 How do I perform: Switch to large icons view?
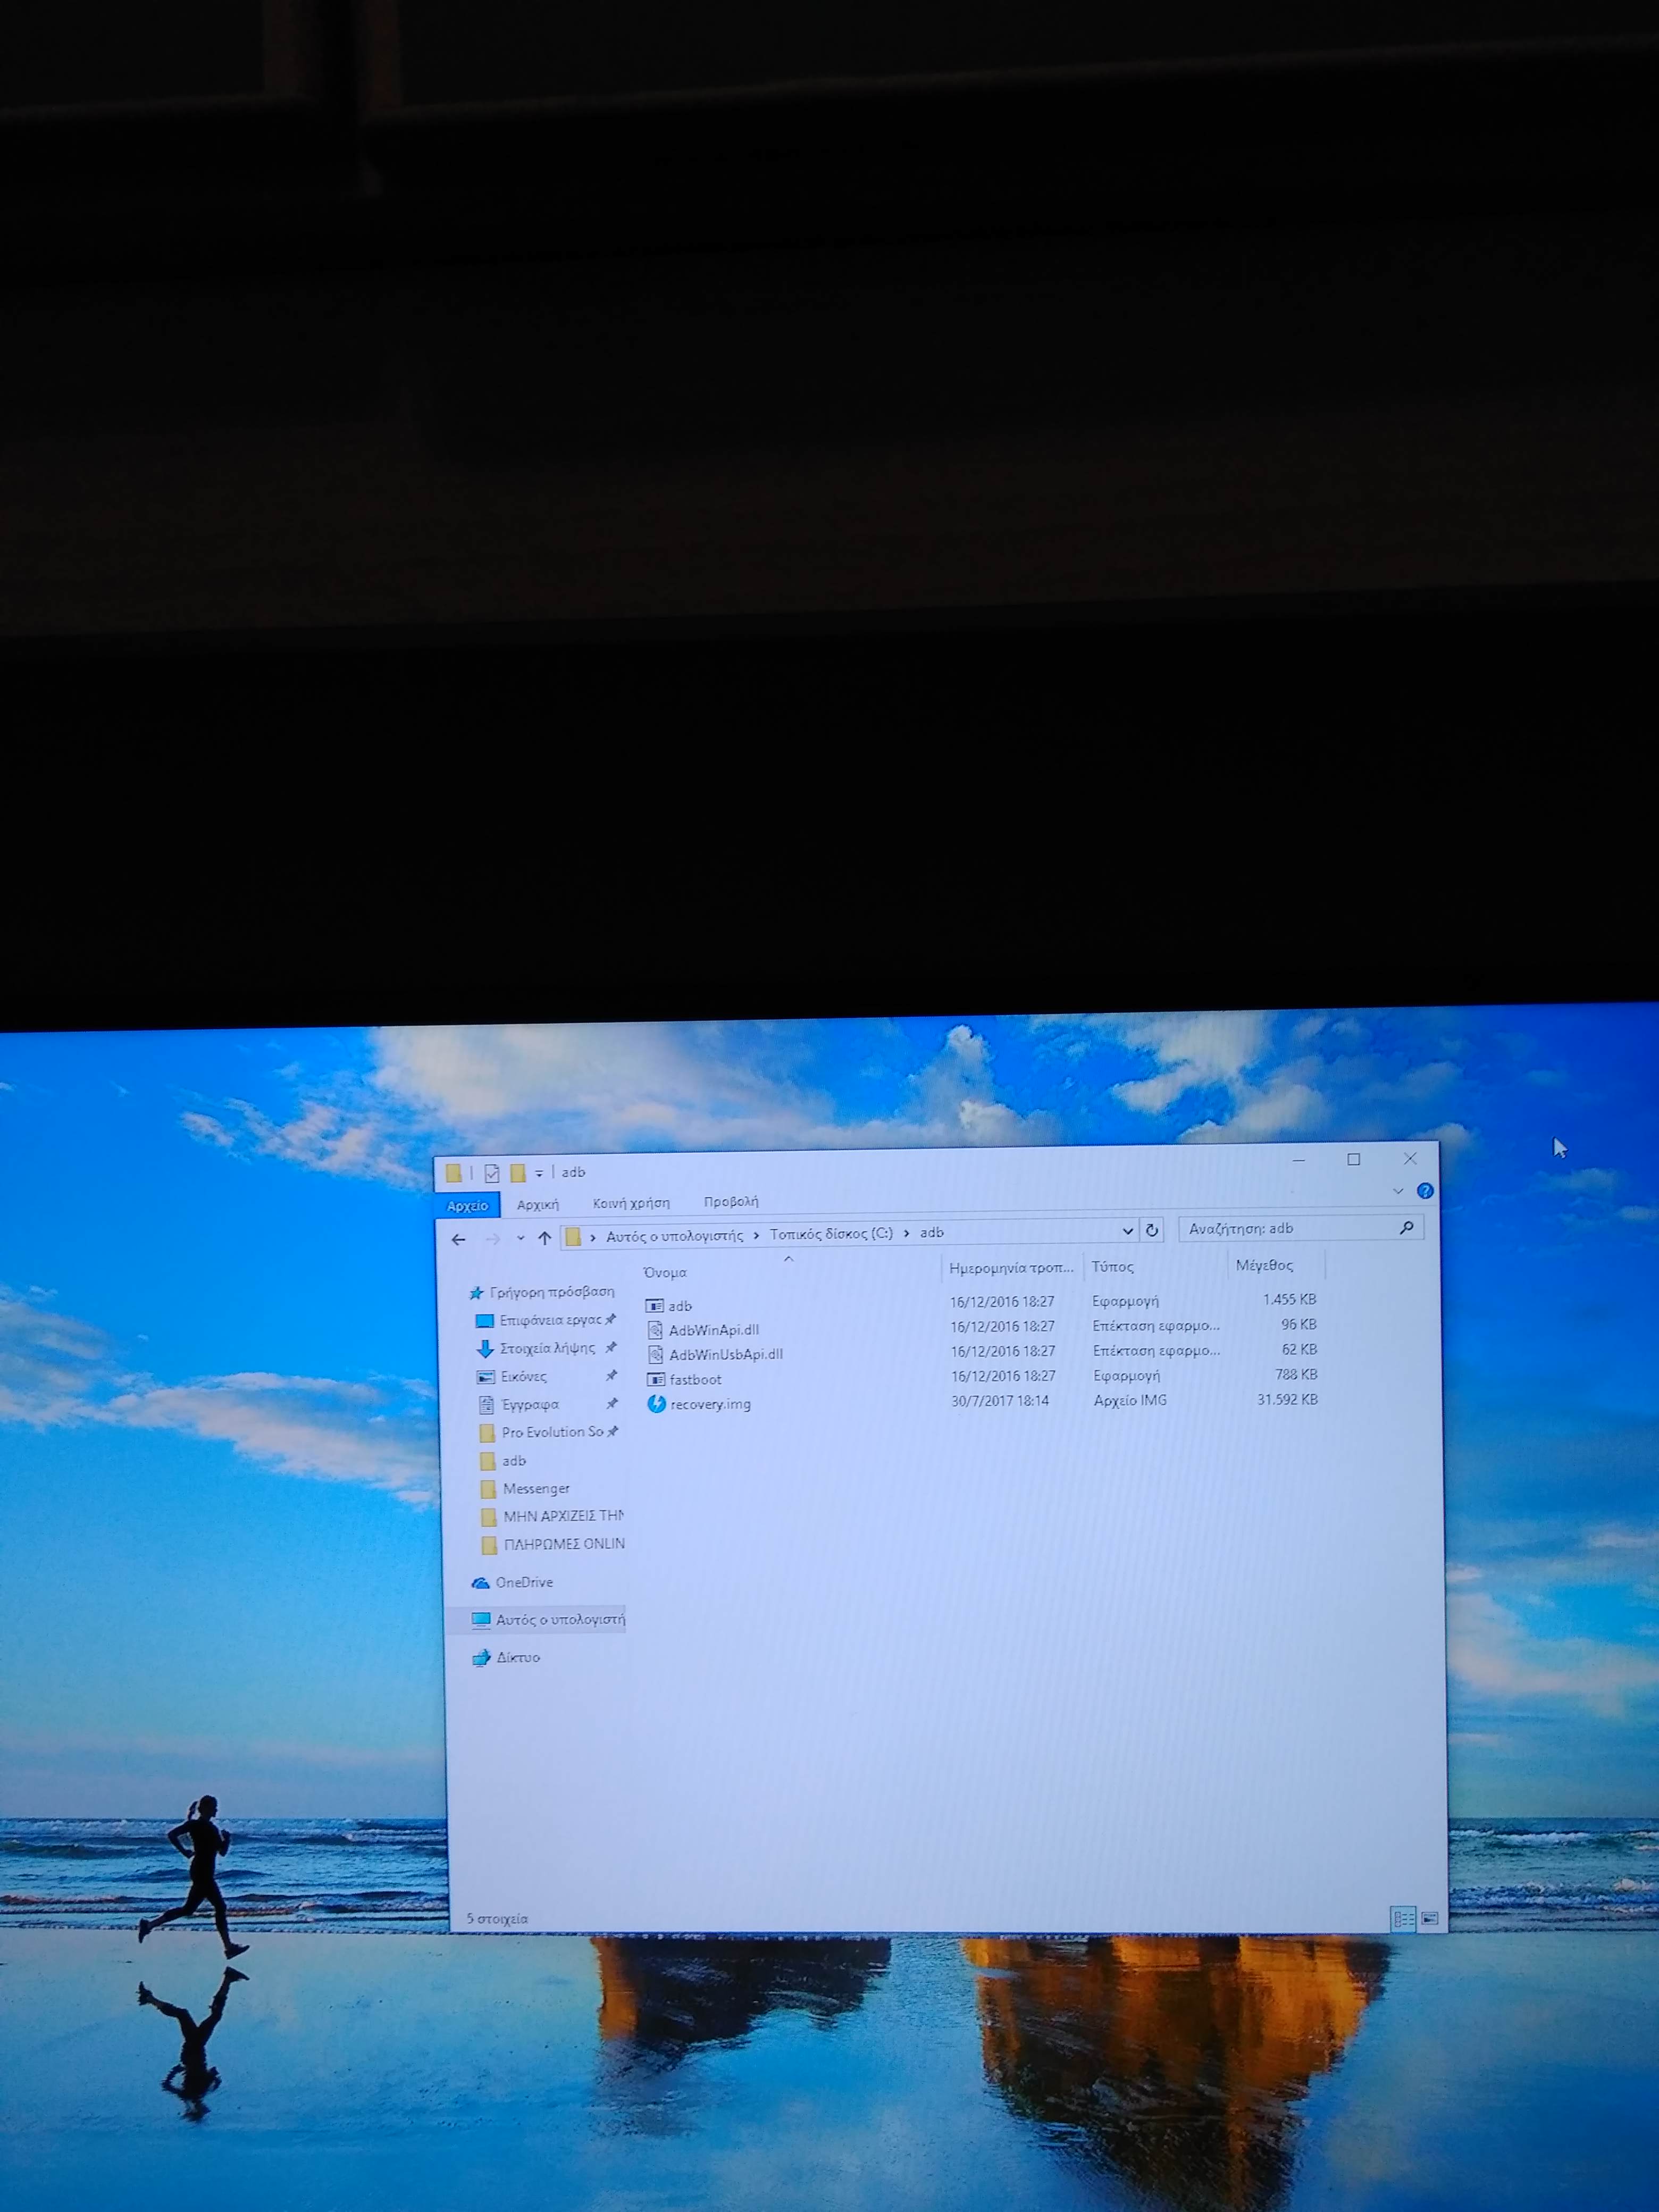1430,1918
